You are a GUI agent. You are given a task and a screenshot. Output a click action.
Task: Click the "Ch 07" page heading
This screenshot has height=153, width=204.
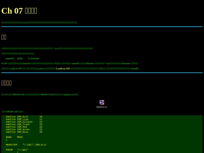click(x=19, y=11)
